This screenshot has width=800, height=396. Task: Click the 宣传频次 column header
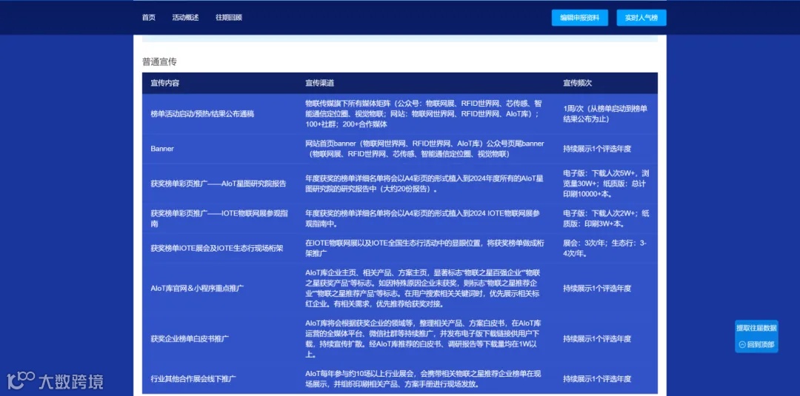pyautogui.click(x=578, y=83)
